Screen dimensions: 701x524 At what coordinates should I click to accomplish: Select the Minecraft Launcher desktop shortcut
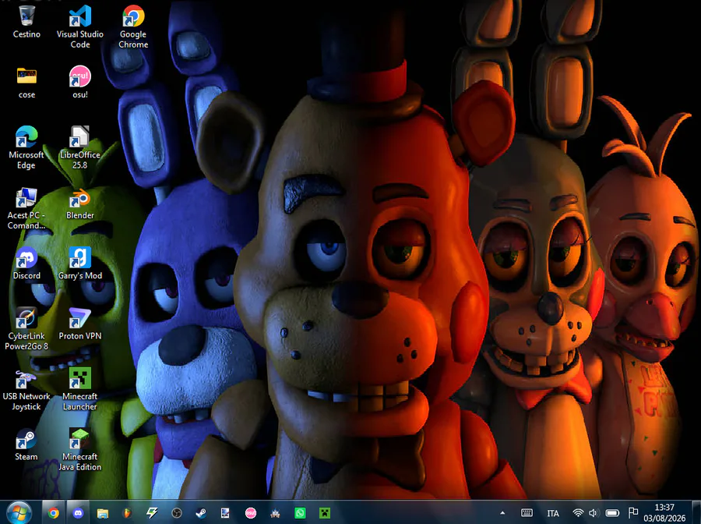(x=80, y=390)
